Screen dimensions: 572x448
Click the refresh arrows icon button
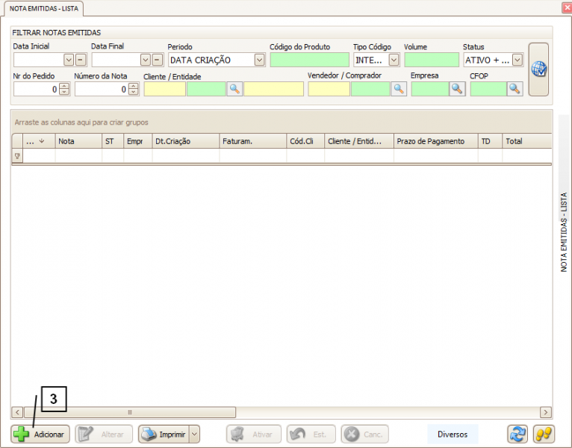click(x=517, y=434)
